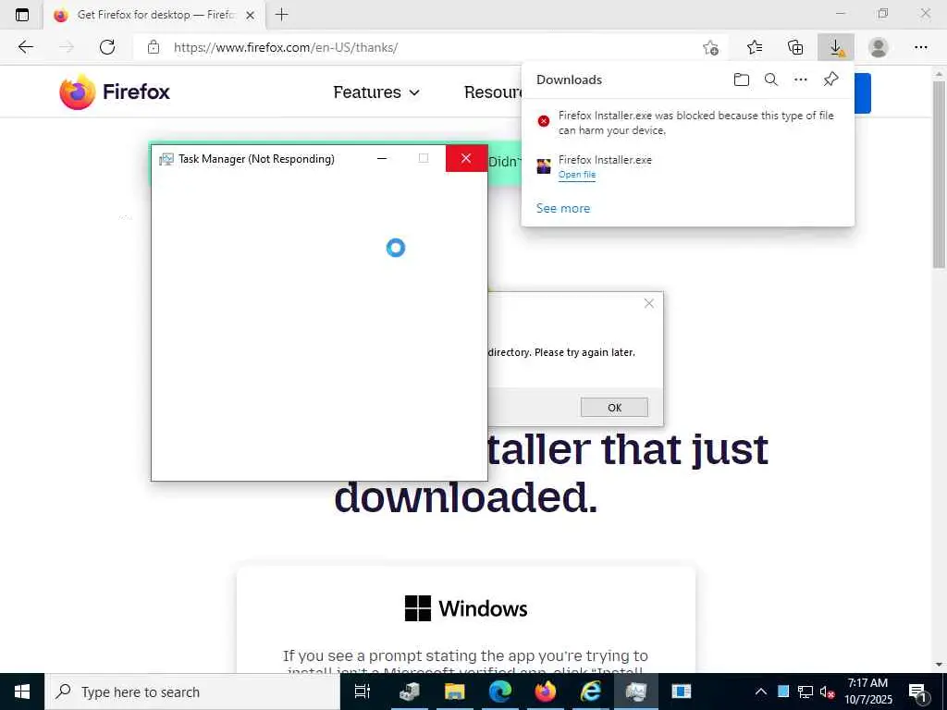
Task: Click the Edge back arrow button
Action: click(25, 47)
